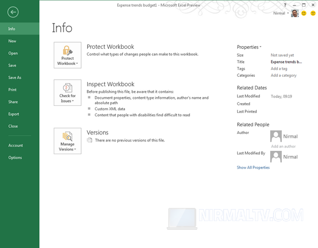
Task: Click Show All Properties link
Action: click(x=253, y=167)
